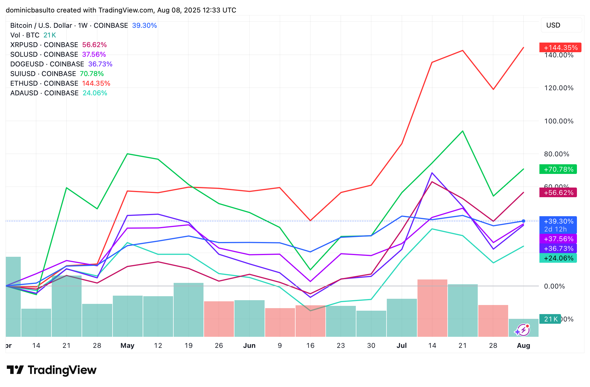
Task: Click the tall teal volume bar for April 21
Action: click(x=67, y=306)
